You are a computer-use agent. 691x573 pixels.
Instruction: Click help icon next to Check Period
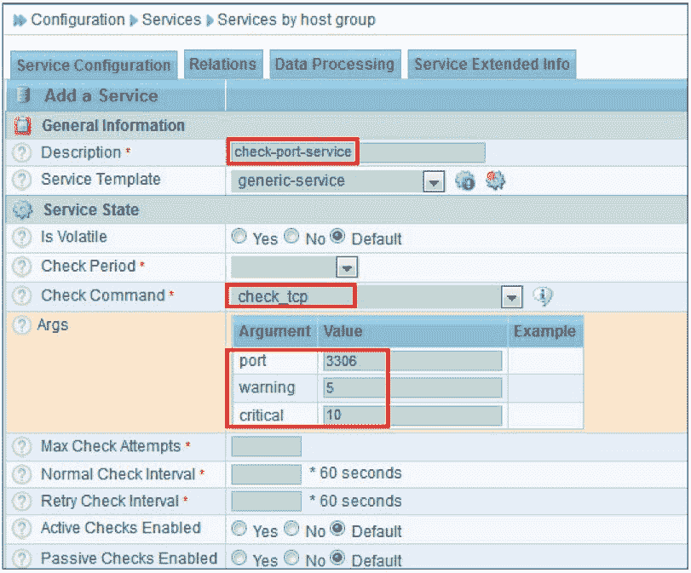(x=23, y=266)
